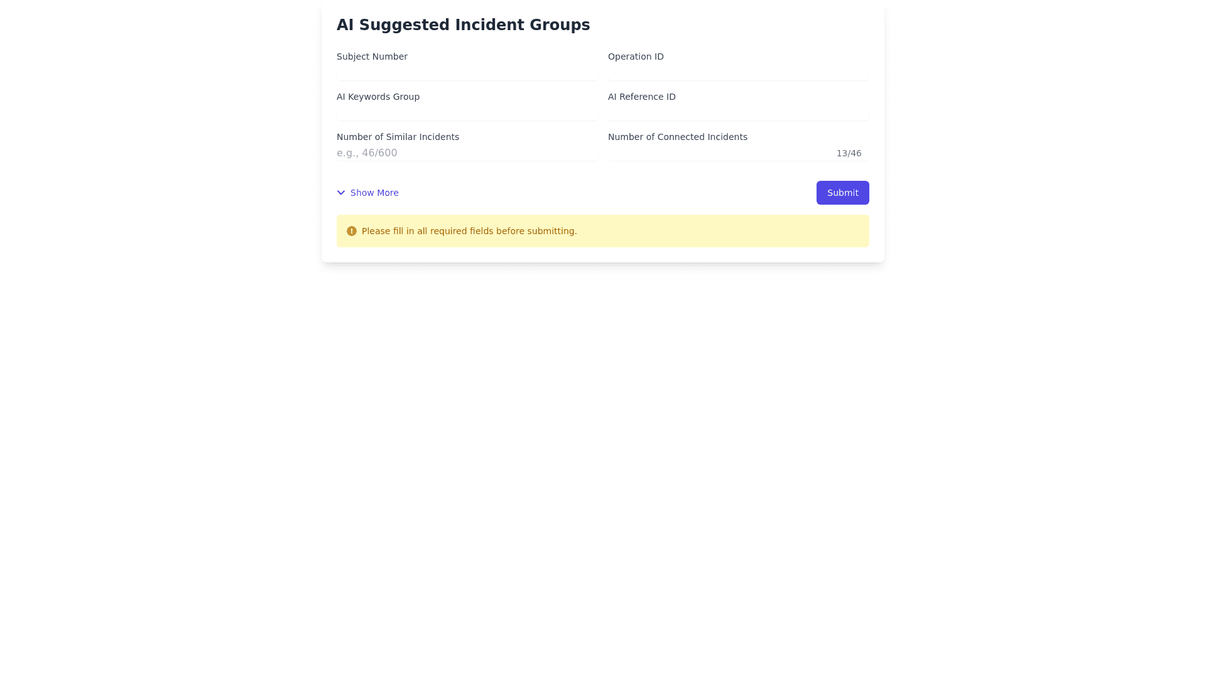The image size is (1206, 678).
Task: Select the AI Keywords Group input
Action: tap(467, 113)
